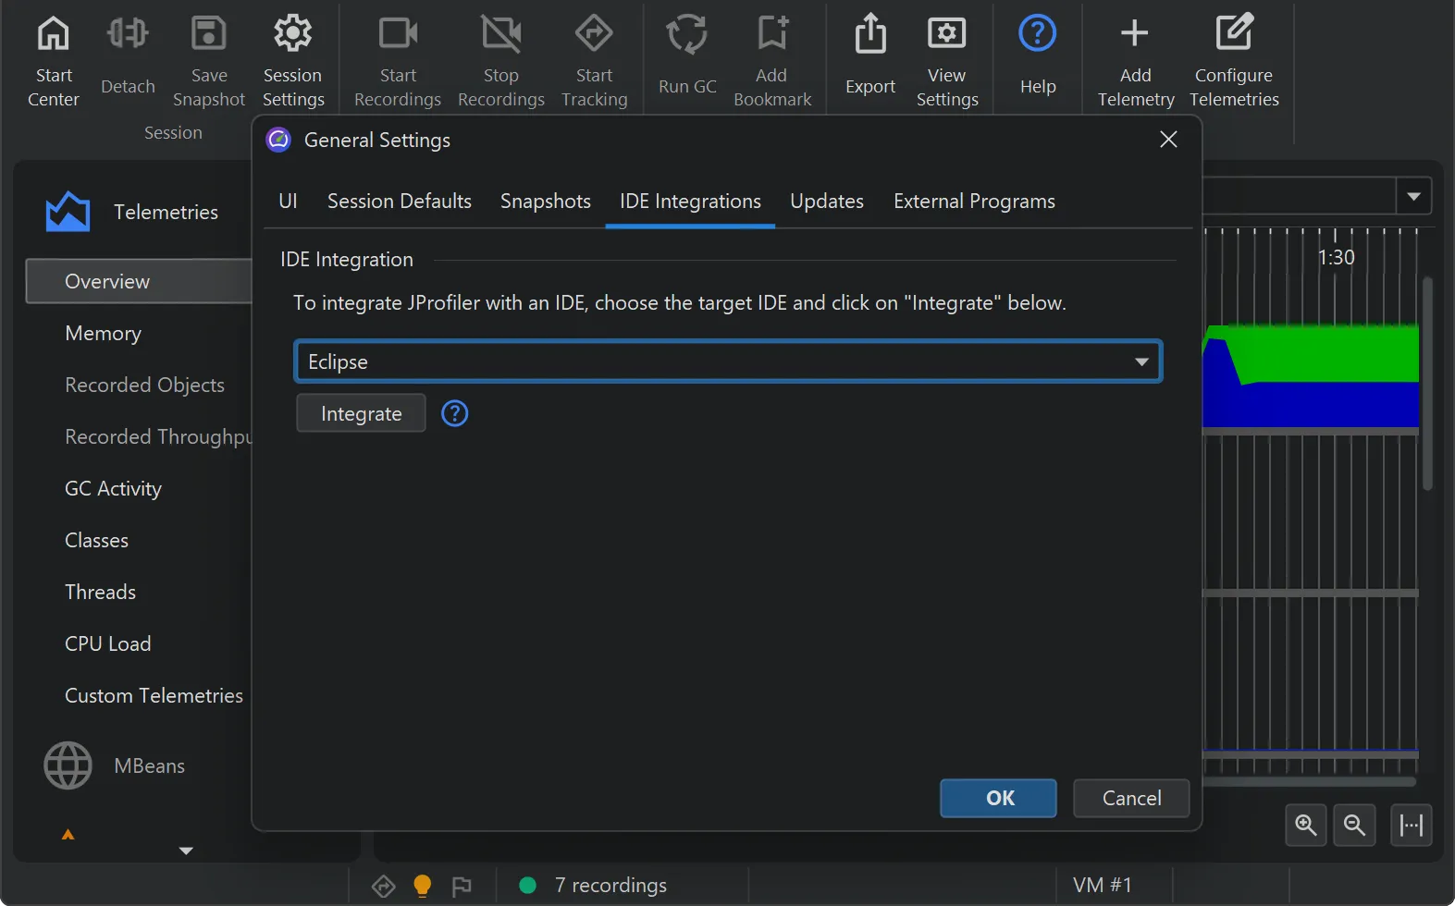Select the Telemetries section icon
This screenshot has width=1455, height=906.
coord(68,212)
